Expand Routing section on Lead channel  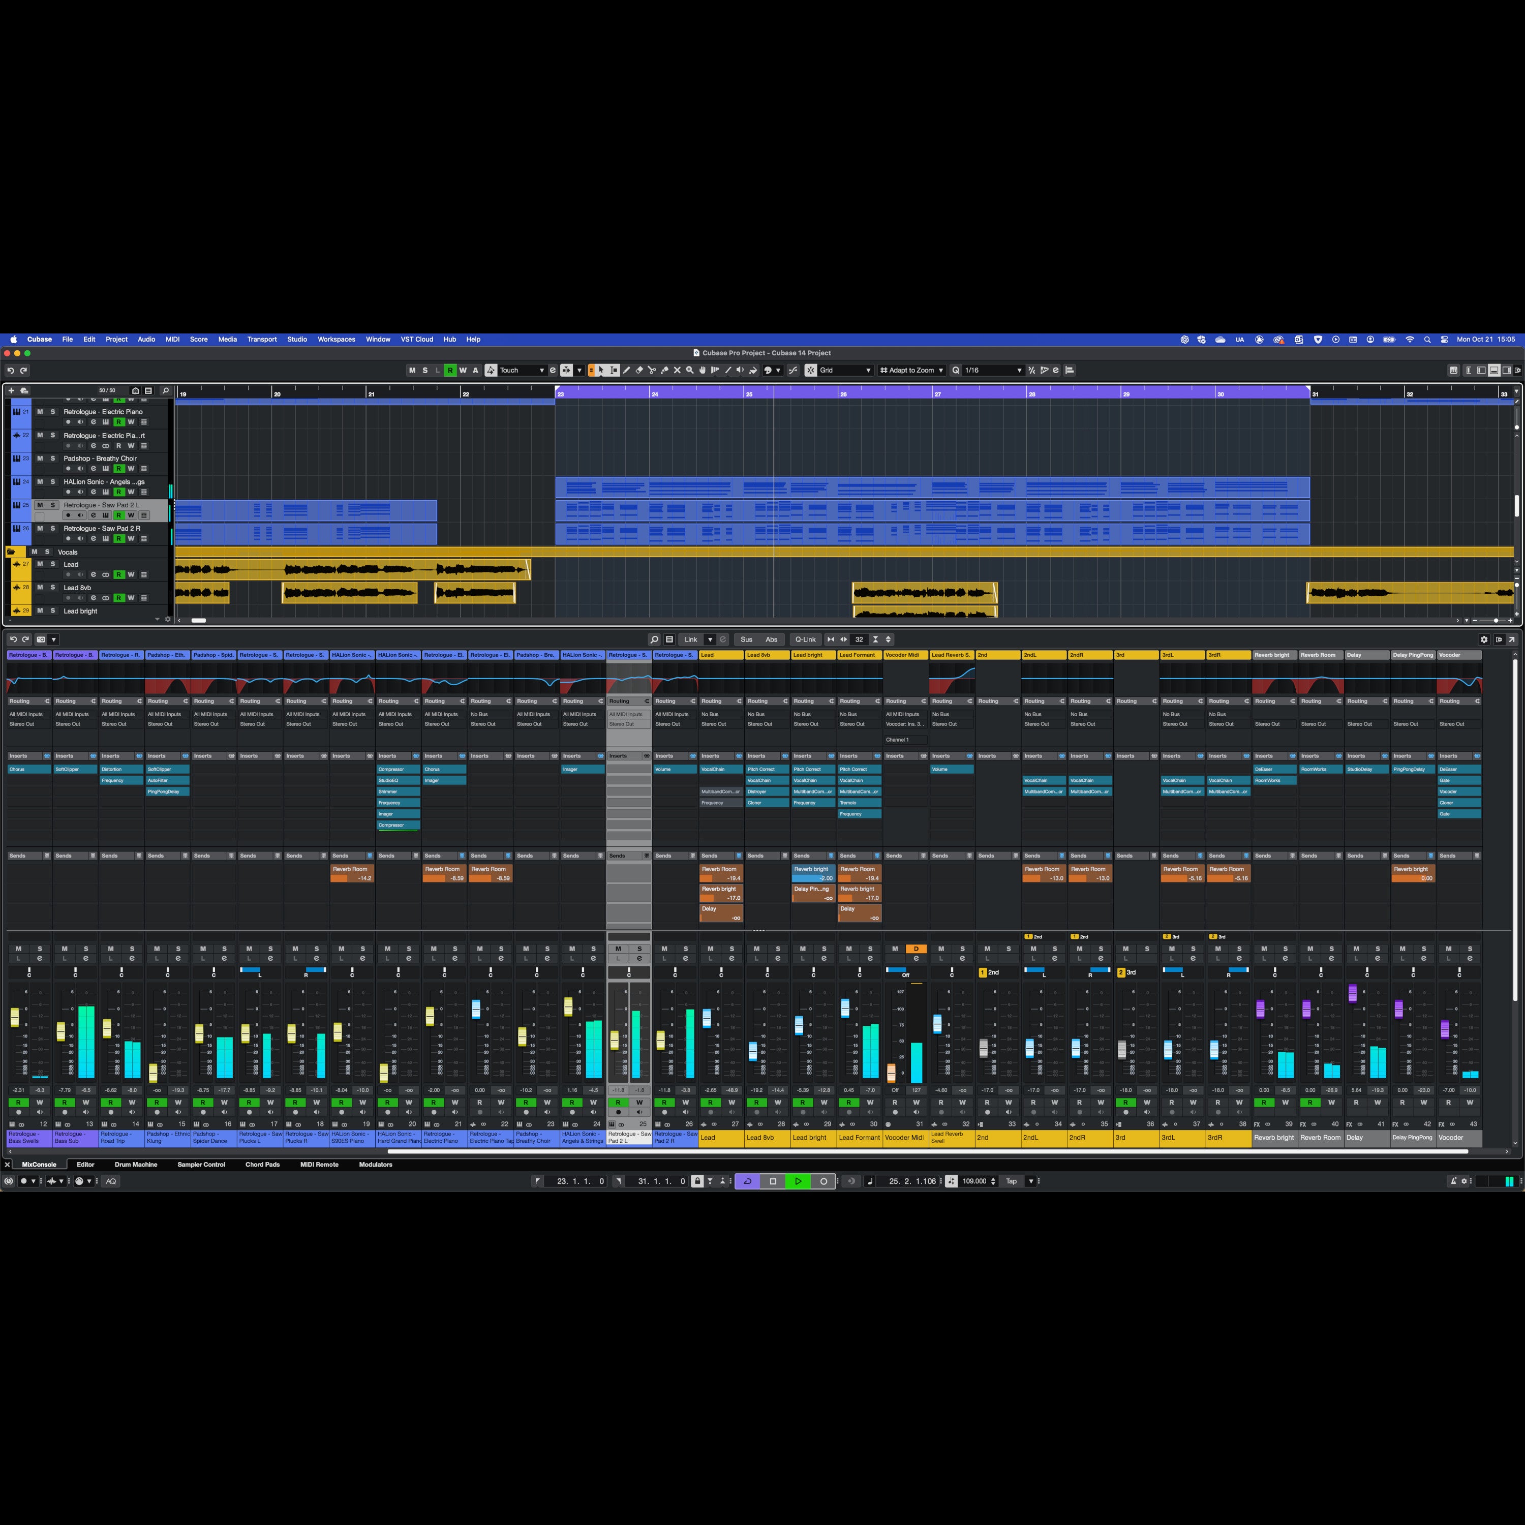pyautogui.click(x=721, y=701)
